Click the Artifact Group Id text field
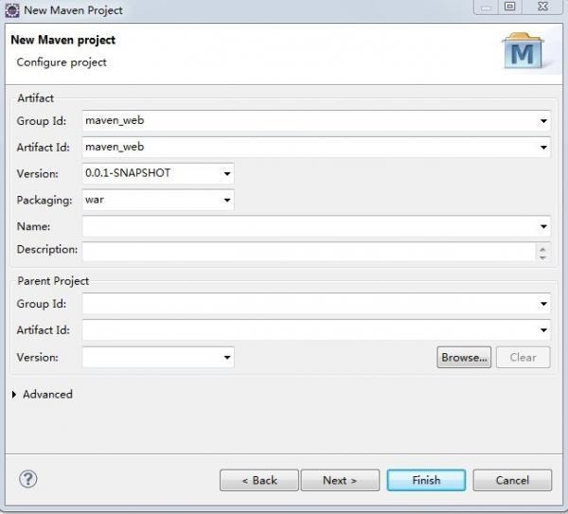The height and width of the screenshot is (514, 568). (316, 120)
